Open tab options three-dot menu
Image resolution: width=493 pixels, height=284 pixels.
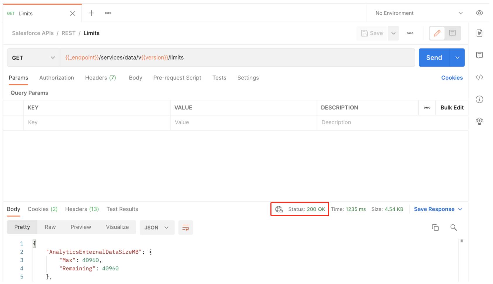click(108, 13)
